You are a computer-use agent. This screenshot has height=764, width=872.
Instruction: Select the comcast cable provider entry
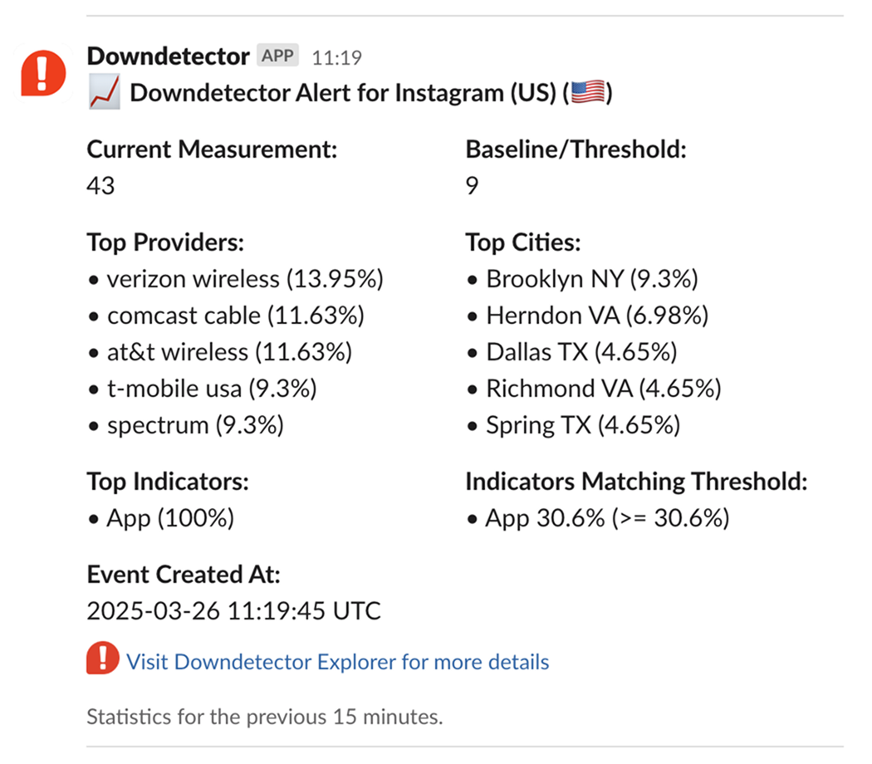coord(234,316)
